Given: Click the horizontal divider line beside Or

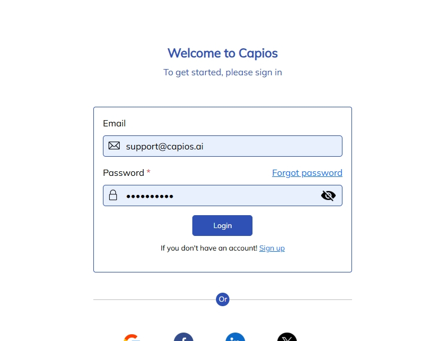Looking at the screenshot, I should pyautogui.click(x=155, y=299).
